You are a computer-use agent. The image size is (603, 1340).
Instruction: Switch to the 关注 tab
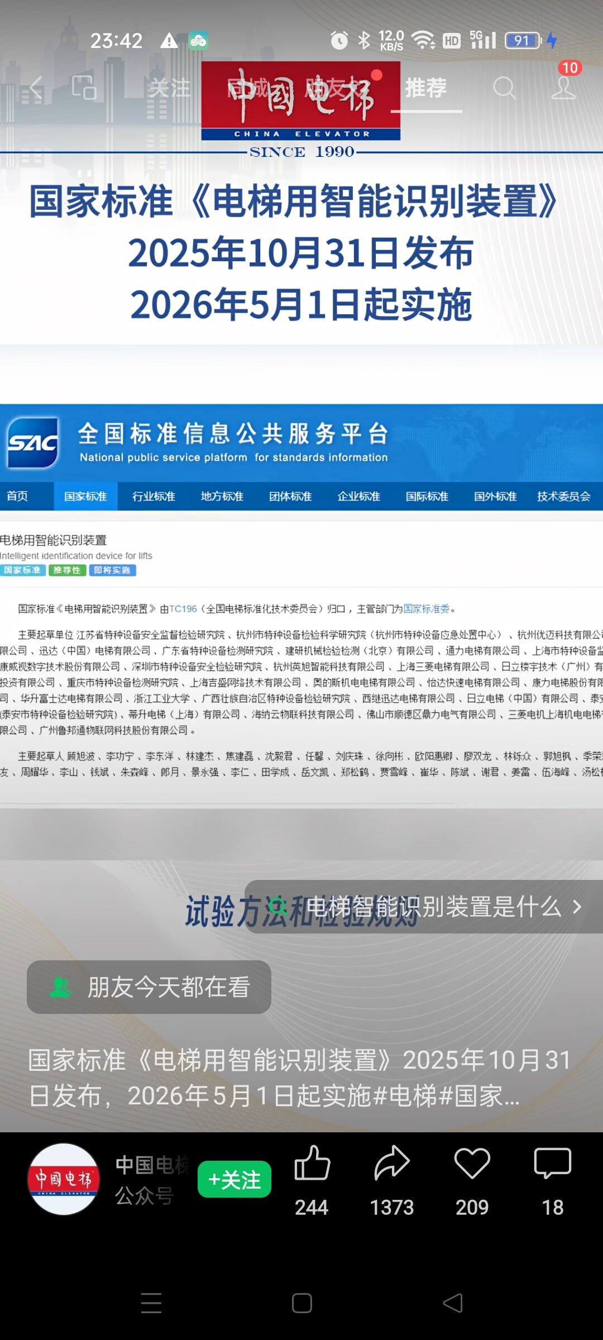point(170,88)
